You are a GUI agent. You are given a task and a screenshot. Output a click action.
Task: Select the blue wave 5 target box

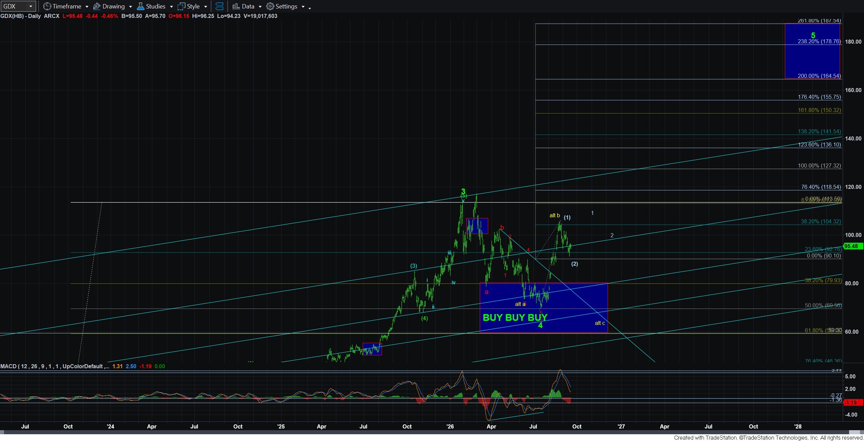click(x=812, y=51)
